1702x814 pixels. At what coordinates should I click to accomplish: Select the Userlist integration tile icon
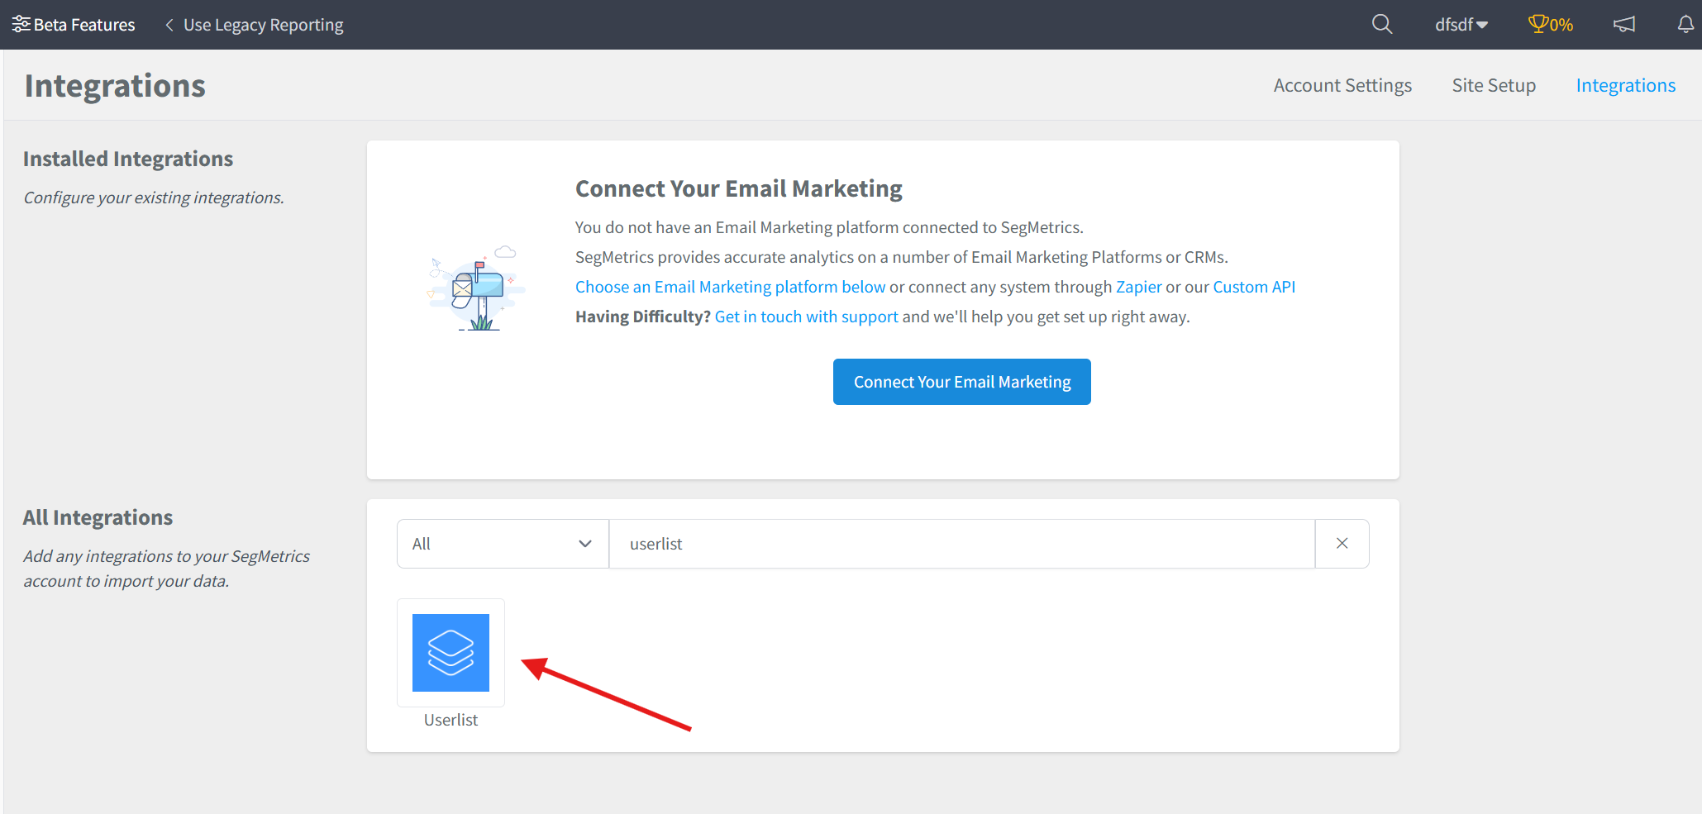click(x=451, y=653)
